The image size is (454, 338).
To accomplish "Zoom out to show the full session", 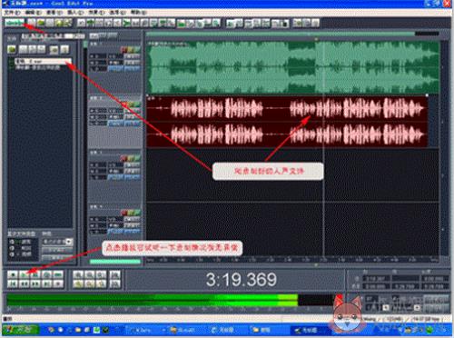I will [102, 274].
